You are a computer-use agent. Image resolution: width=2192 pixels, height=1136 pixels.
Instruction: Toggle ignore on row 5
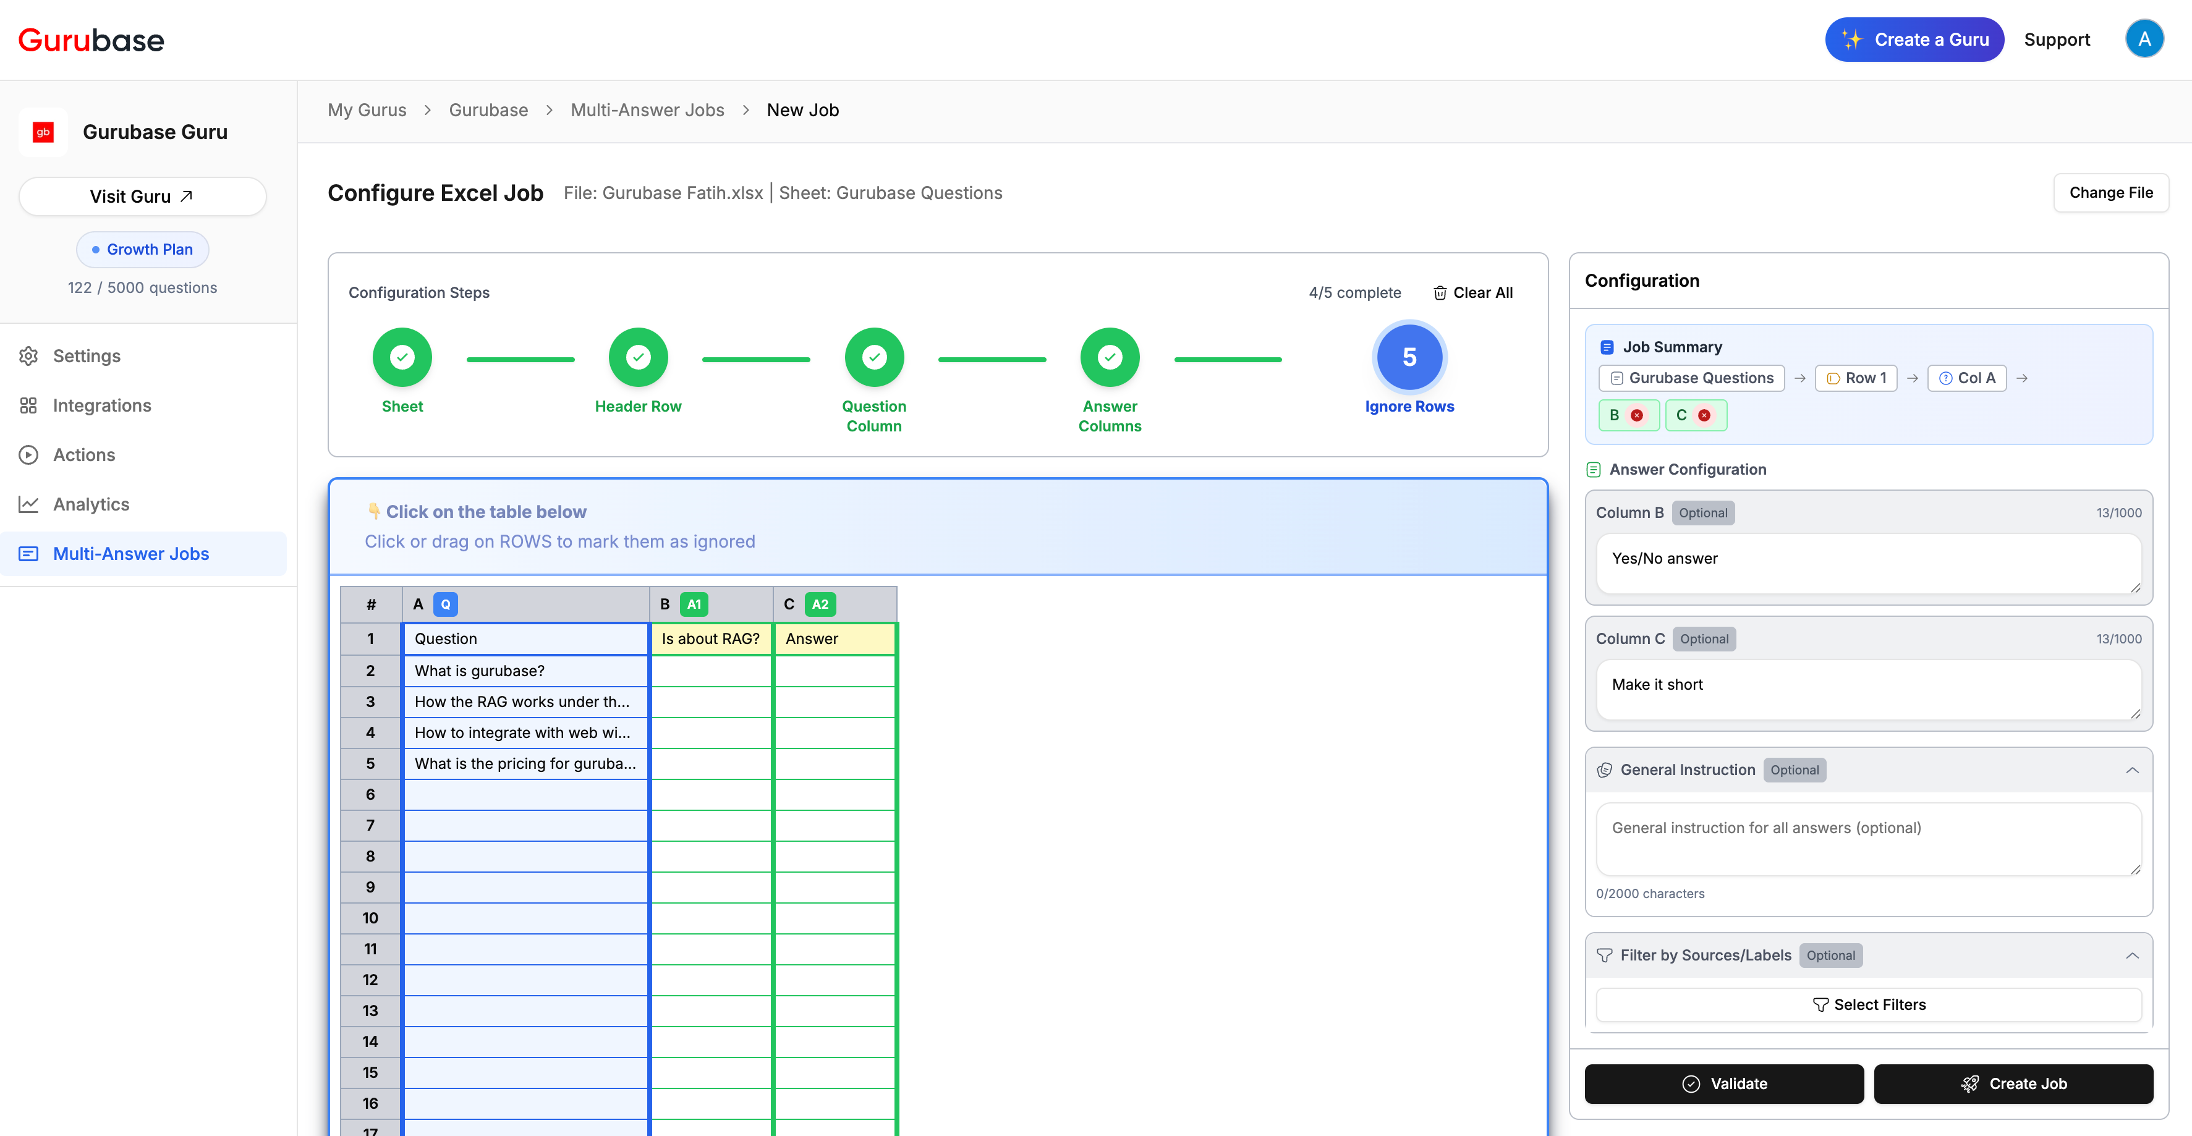tap(370, 763)
